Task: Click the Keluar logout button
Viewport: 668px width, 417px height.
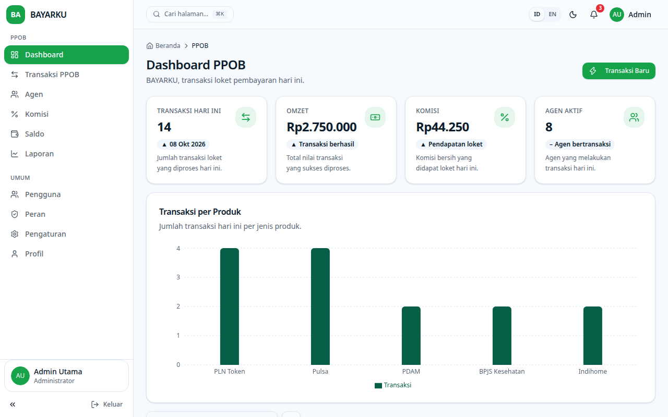Action: point(107,404)
